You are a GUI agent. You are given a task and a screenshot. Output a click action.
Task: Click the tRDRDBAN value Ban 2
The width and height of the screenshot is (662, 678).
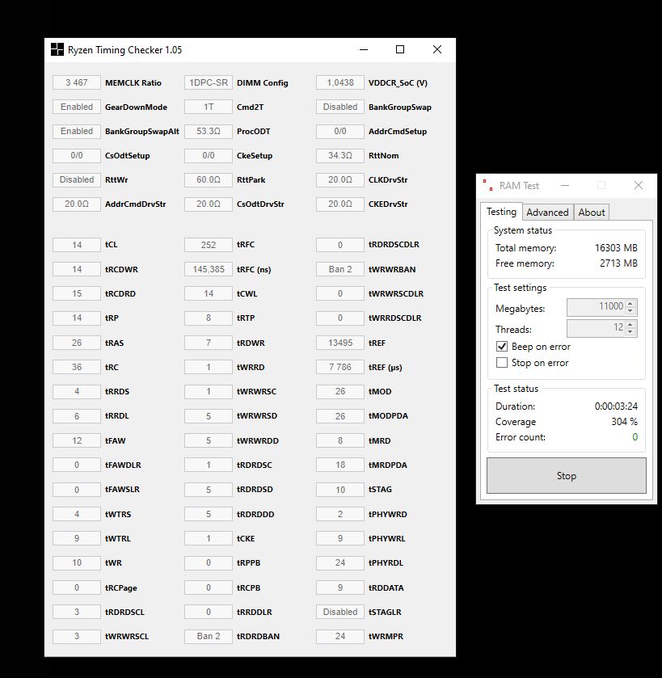tap(209, 637)
